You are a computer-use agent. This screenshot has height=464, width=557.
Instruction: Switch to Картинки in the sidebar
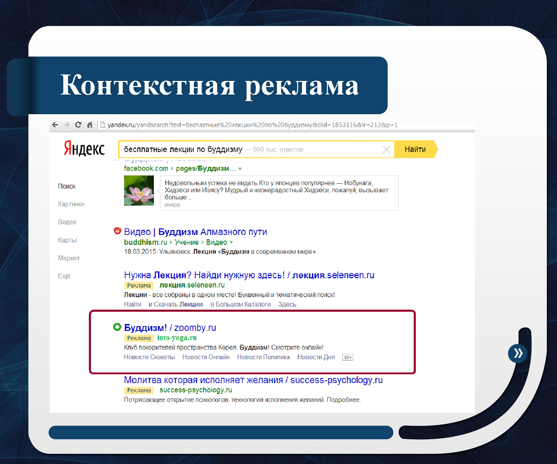(x=71, y=204)
